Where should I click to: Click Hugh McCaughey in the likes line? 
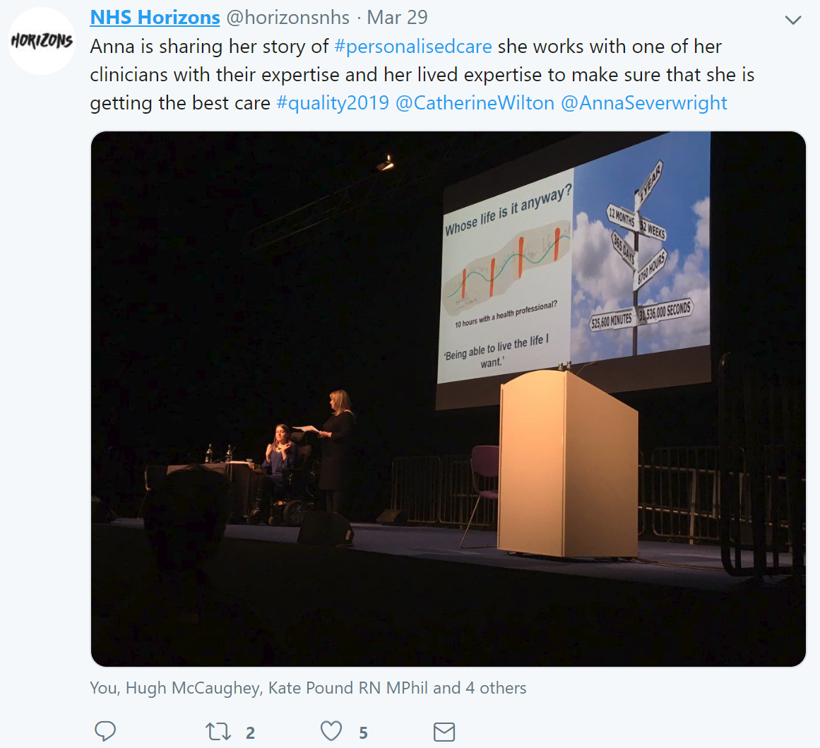193,688
